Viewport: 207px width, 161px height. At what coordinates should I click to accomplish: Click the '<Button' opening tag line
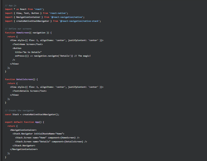tap(17, 48)
